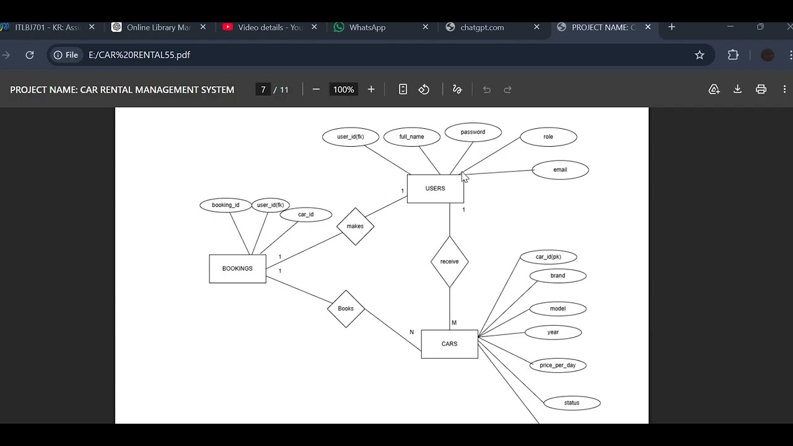Click user_id(fk) attribute above BOOKINGS
Image resolution: width=793 pixels, height=446 pixels.
click(x=270, y=205)
